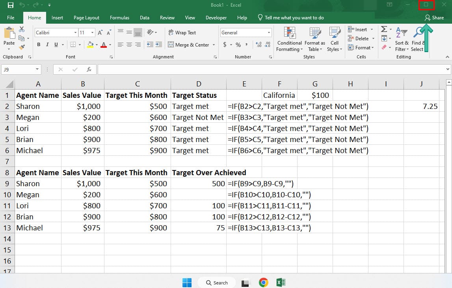Open the Fill down icon

(384, 38)
